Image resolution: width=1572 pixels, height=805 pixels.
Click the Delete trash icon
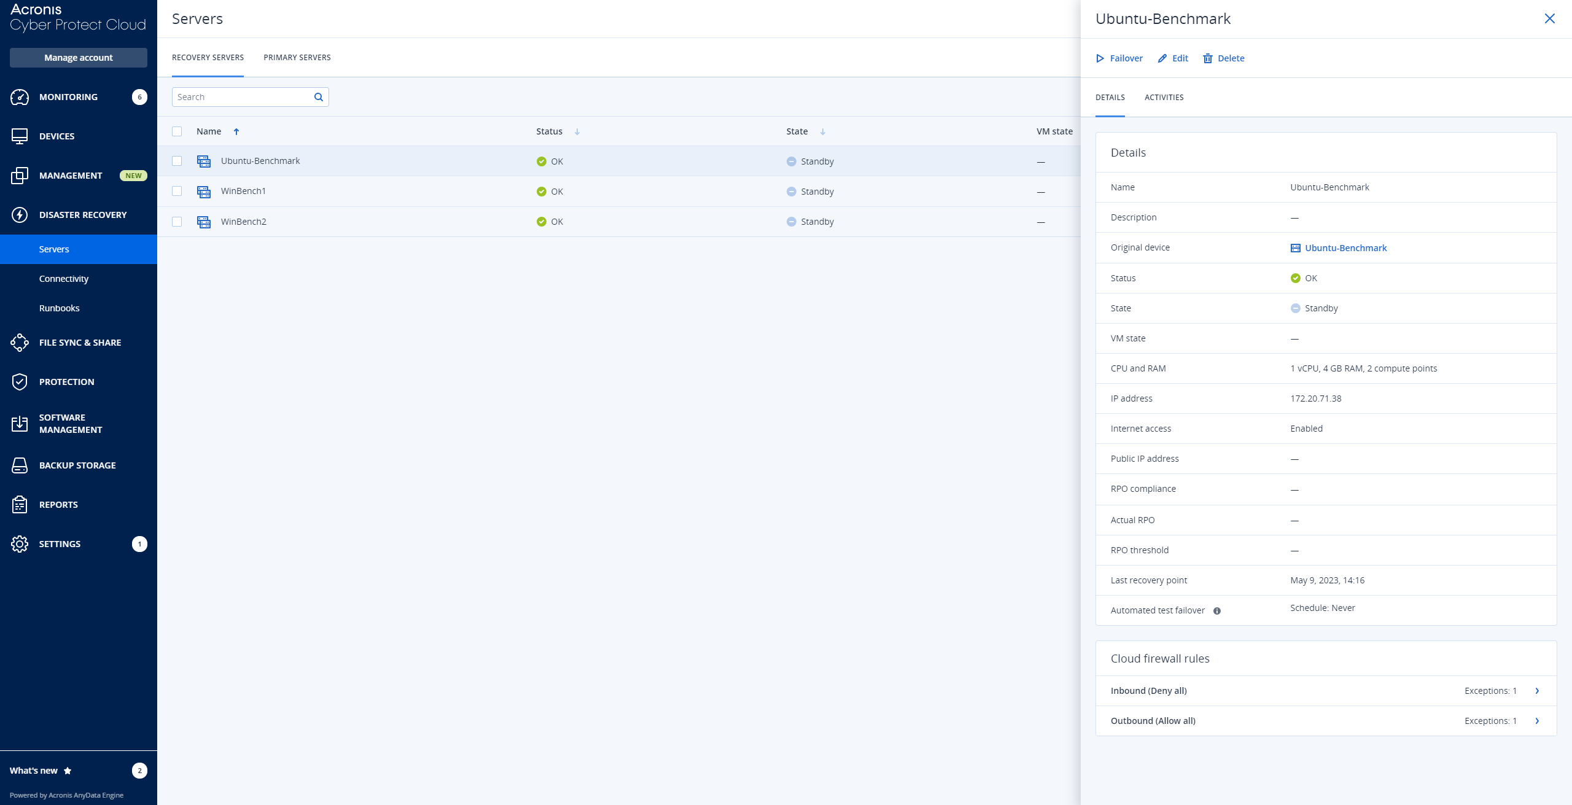[1208, 58]
